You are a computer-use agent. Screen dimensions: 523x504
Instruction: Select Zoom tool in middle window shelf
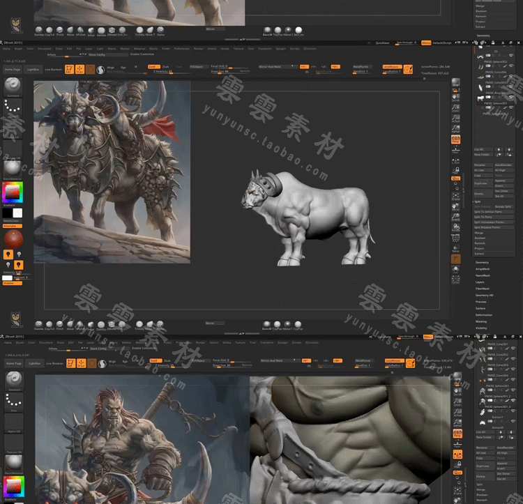455,108
